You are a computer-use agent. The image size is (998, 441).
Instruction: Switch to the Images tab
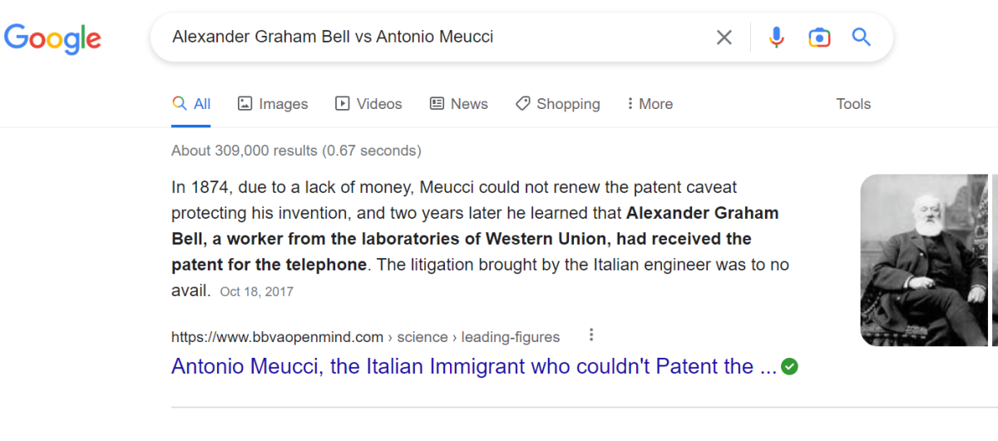pyautogui.click(x=273, y=104)
